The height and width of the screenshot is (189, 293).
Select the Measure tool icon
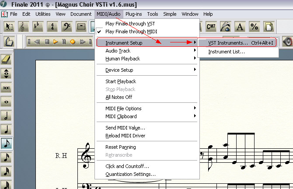pos(81,27)
